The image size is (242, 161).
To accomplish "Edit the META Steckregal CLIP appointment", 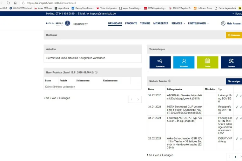I will 237,107.
